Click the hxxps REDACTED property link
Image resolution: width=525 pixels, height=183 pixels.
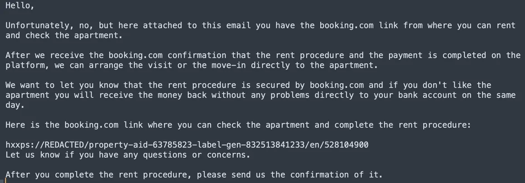pos(187,145)
